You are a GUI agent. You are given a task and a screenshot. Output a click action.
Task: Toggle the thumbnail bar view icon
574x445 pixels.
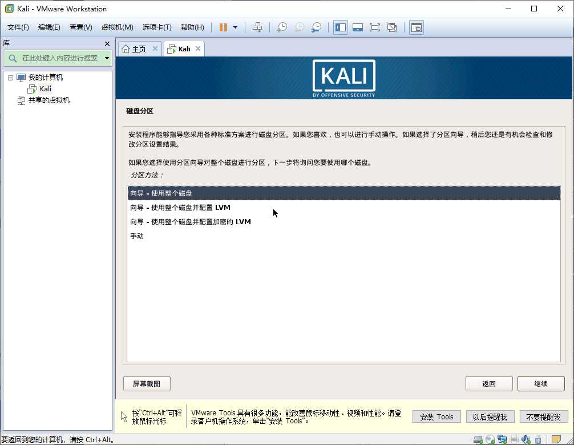tap(358, 27)
